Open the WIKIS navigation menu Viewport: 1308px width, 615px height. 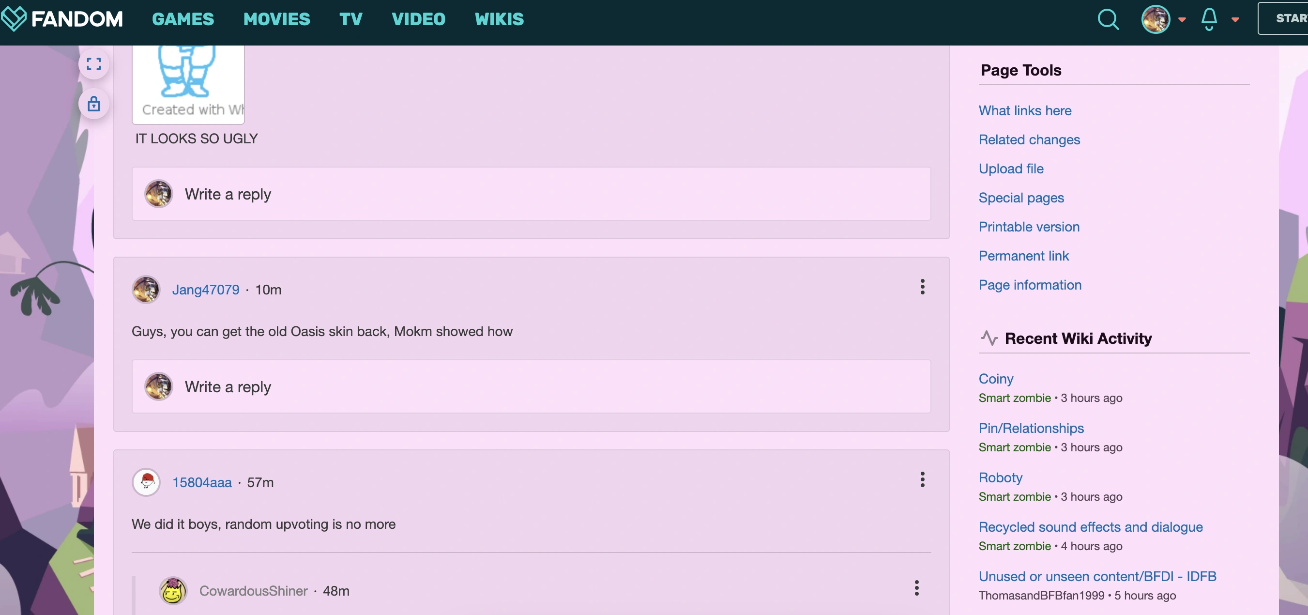[499, 19]
